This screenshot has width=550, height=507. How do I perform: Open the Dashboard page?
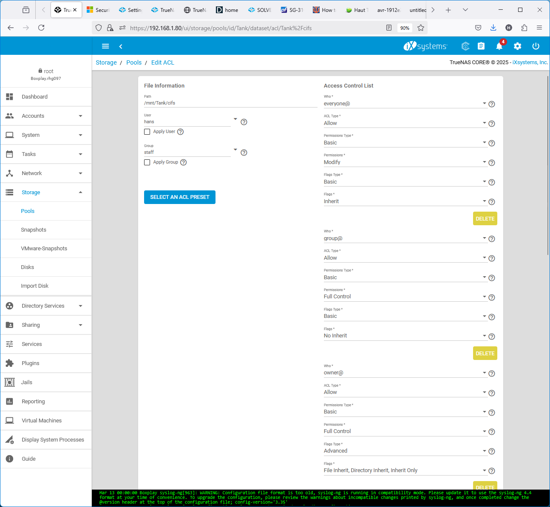(x=46, y=97)
